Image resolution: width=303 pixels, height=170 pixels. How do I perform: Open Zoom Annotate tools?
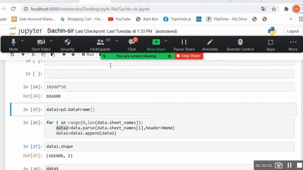coord(210,45)
